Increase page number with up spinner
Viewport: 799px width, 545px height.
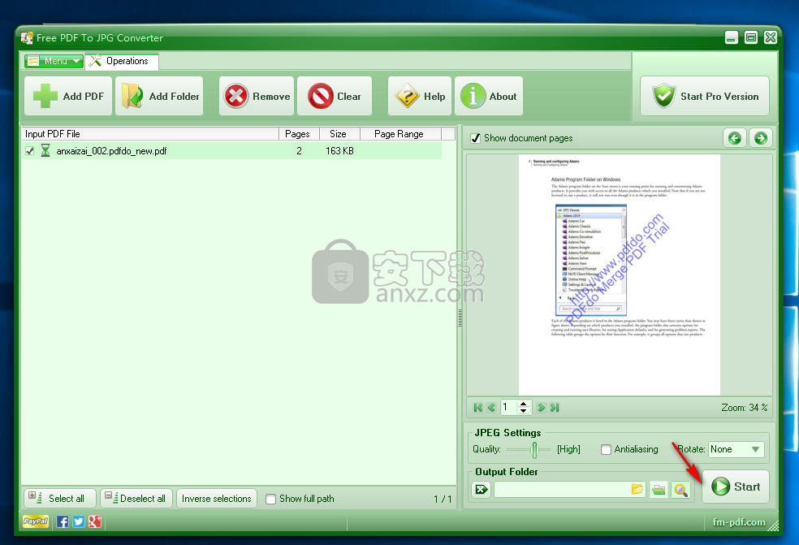(x=523, y=404)
